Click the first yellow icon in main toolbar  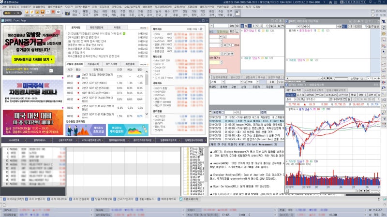point(27,12)
